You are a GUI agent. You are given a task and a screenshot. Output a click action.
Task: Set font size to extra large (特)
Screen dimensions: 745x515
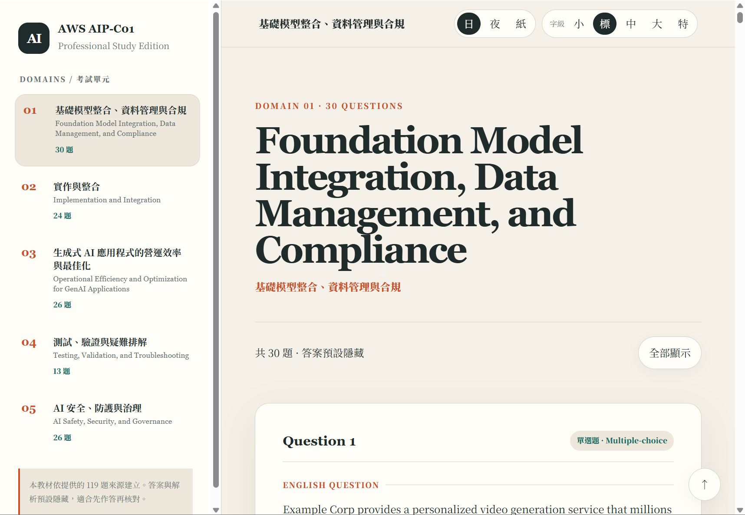[x=683, y=24]
